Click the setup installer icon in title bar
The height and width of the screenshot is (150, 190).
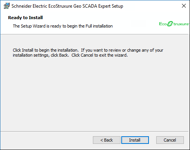click(7, 6)
